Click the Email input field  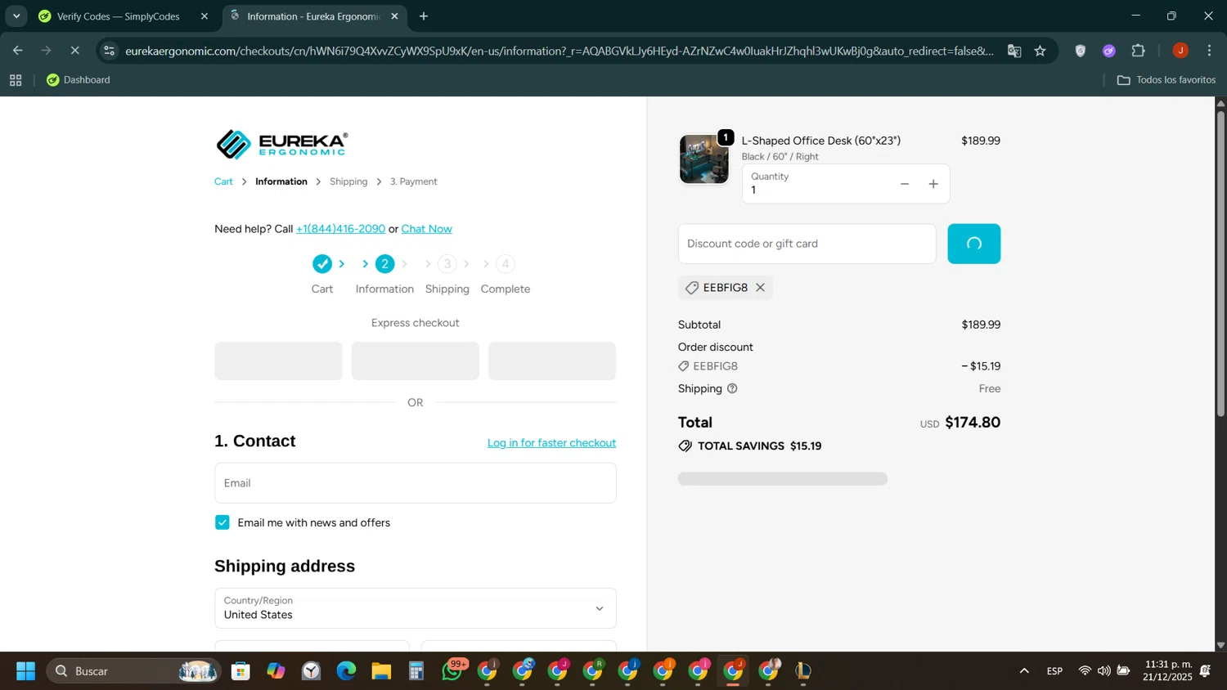click(x=415, y=483)
